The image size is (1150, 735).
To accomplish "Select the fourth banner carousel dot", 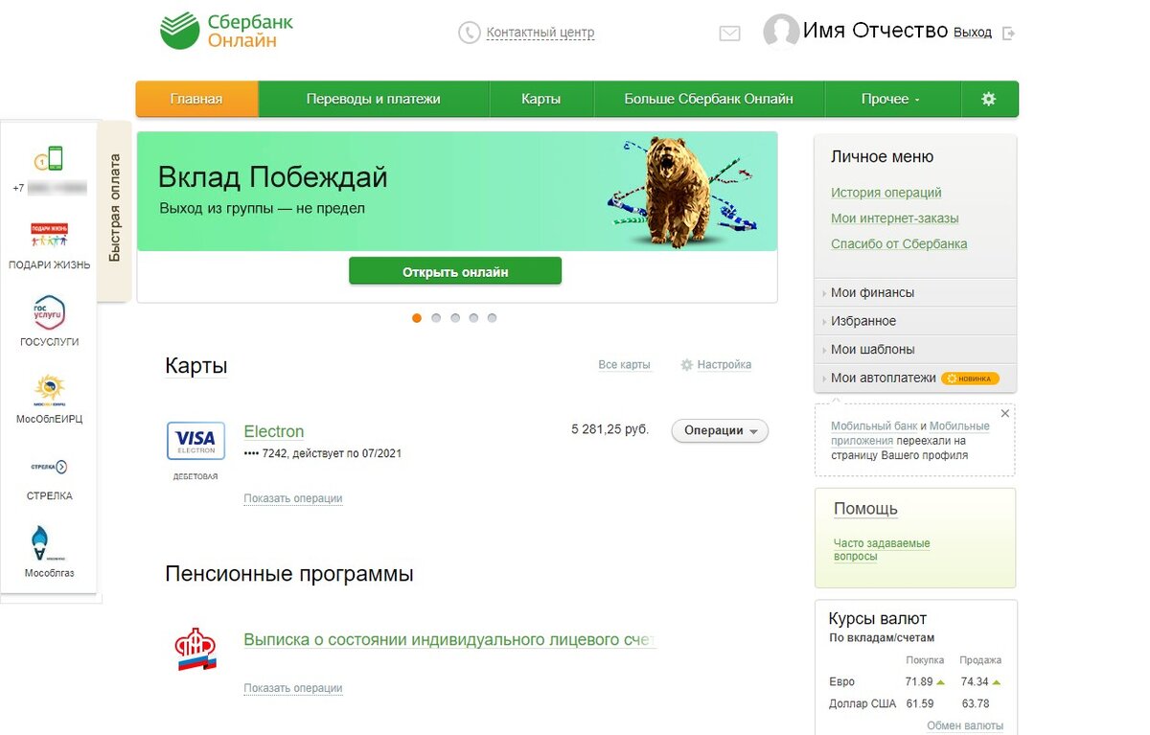I will point(473,318).
